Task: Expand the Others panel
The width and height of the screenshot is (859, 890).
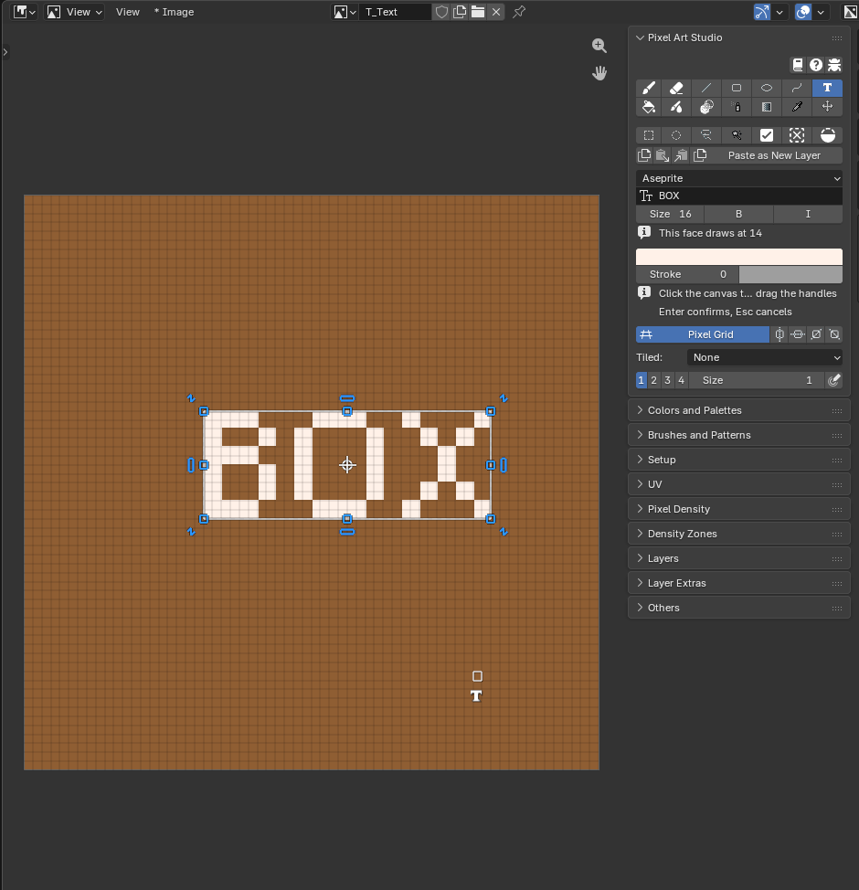Action: coord(739,608)
